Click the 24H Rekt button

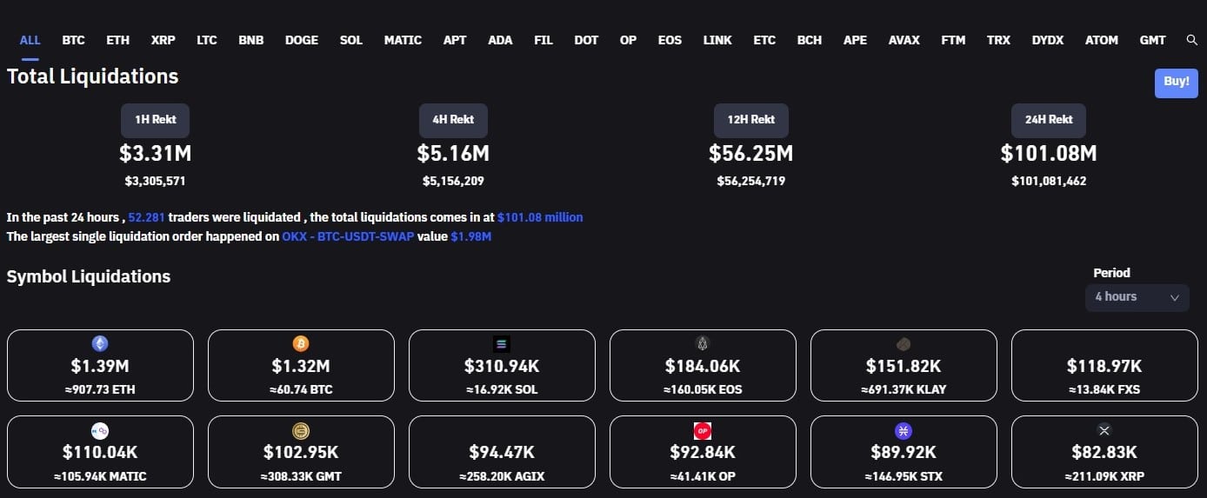[1048, 120]
